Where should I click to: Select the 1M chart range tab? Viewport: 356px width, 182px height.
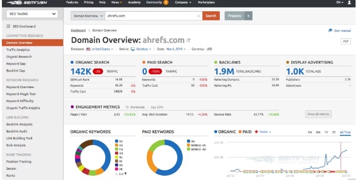pos(310,132)
